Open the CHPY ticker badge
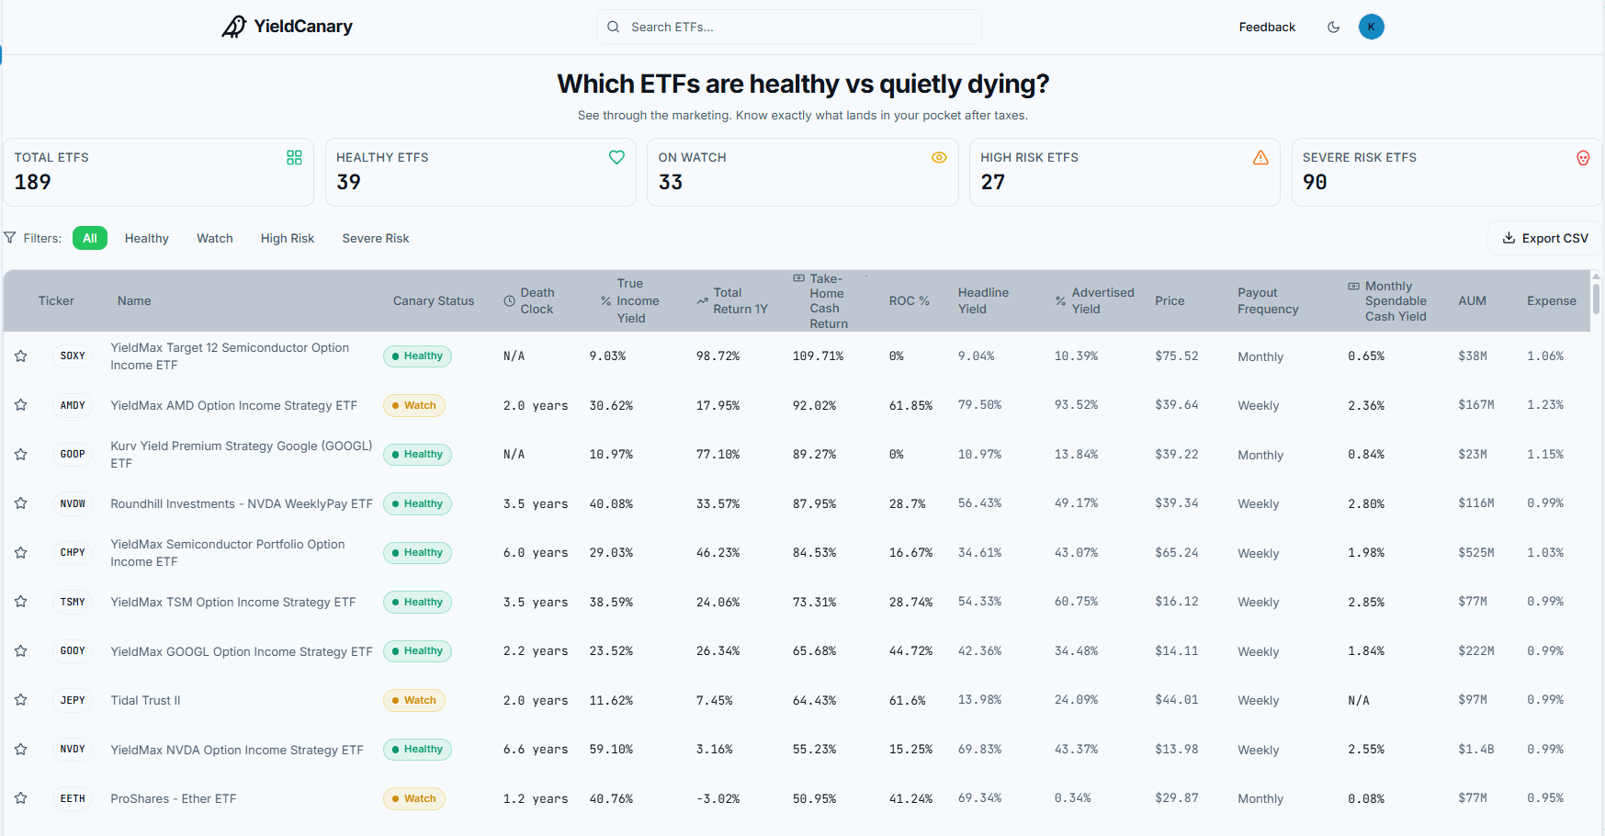Viewport: 1605px width, 836px height. [73, 553]
